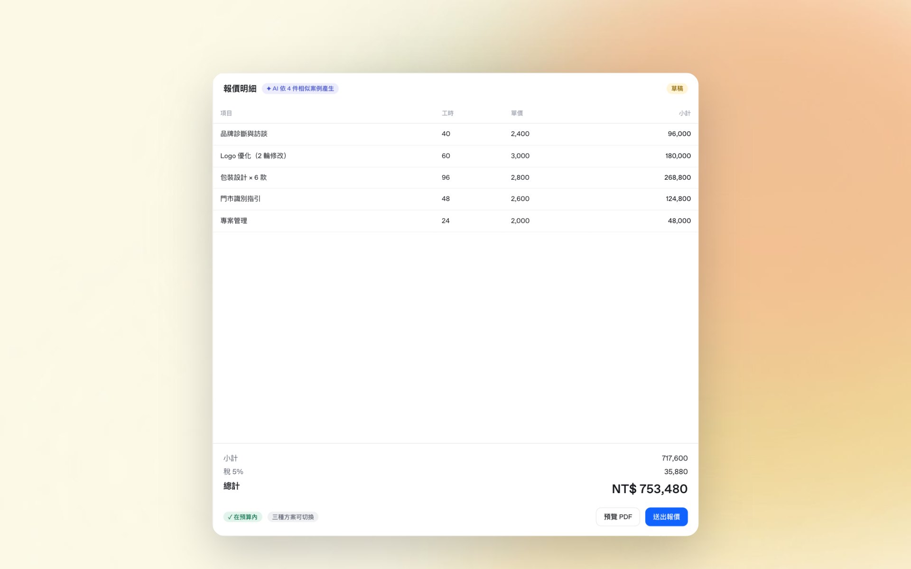
Task: Click the 在預算內 green tag
Action: pos(242,517)
